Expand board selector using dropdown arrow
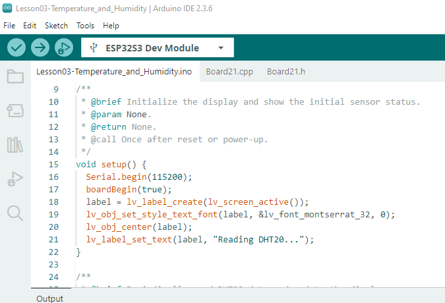 (x=221, y=48)
